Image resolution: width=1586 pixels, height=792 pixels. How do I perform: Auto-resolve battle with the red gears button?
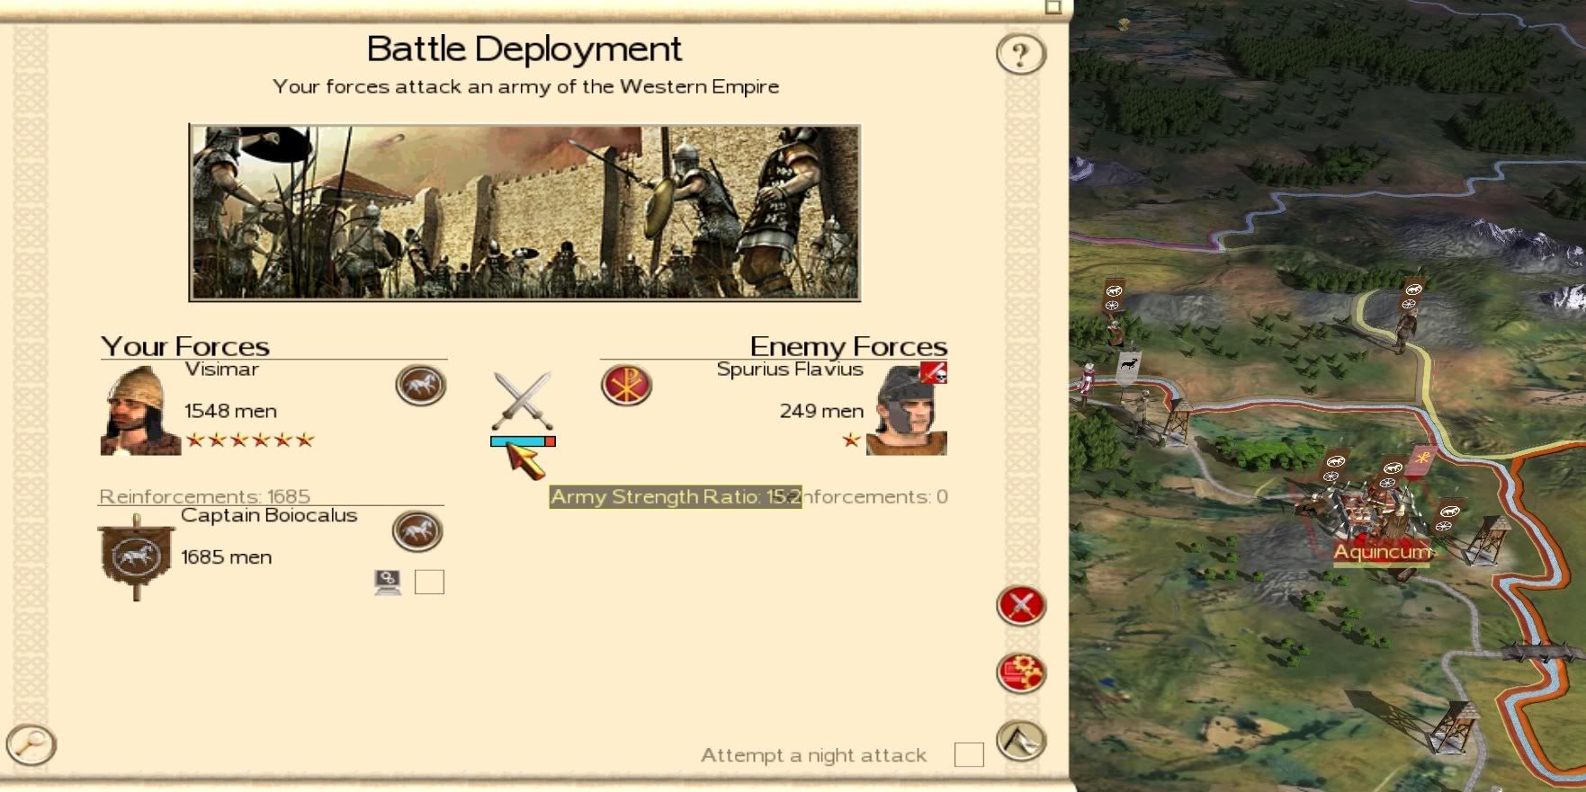1021,672
